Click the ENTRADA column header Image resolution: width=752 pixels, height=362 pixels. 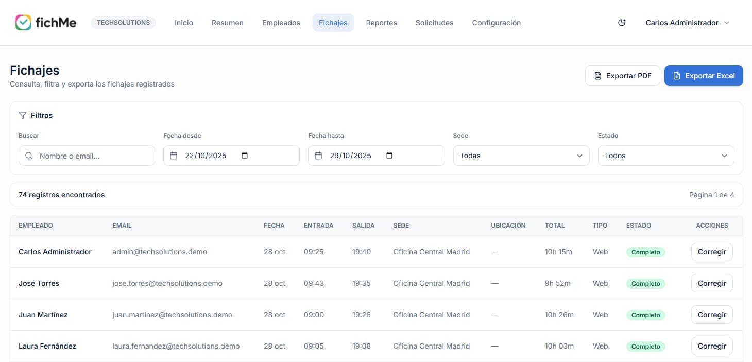point(318,226)
